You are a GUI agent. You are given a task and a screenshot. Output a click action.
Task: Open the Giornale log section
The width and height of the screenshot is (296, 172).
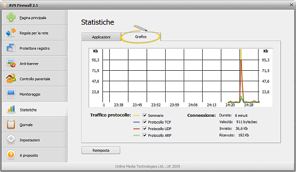click(35, 125)
